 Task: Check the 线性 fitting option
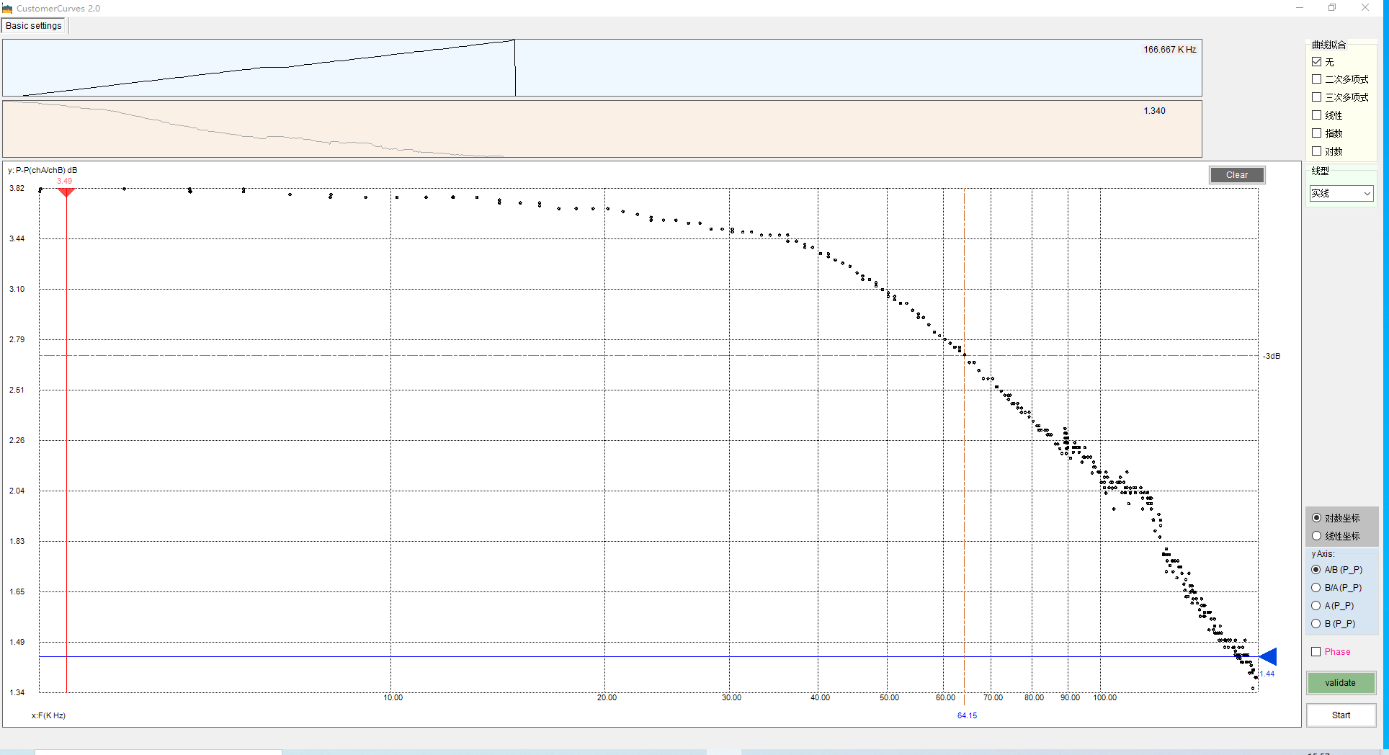point(1317,115)
